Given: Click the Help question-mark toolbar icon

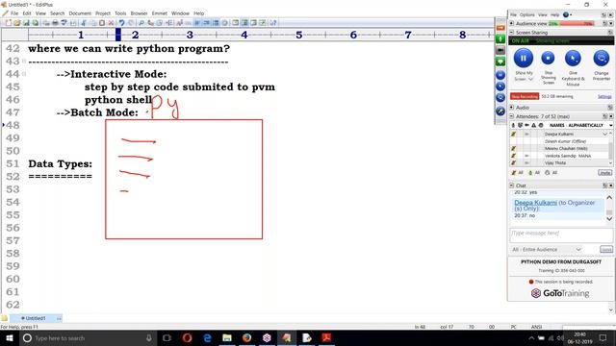Looking at the screenshot, I should (x=273, y=23).
